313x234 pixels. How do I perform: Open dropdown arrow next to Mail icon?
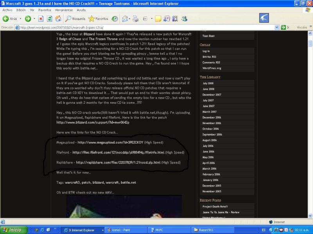(x=130, y=19)
